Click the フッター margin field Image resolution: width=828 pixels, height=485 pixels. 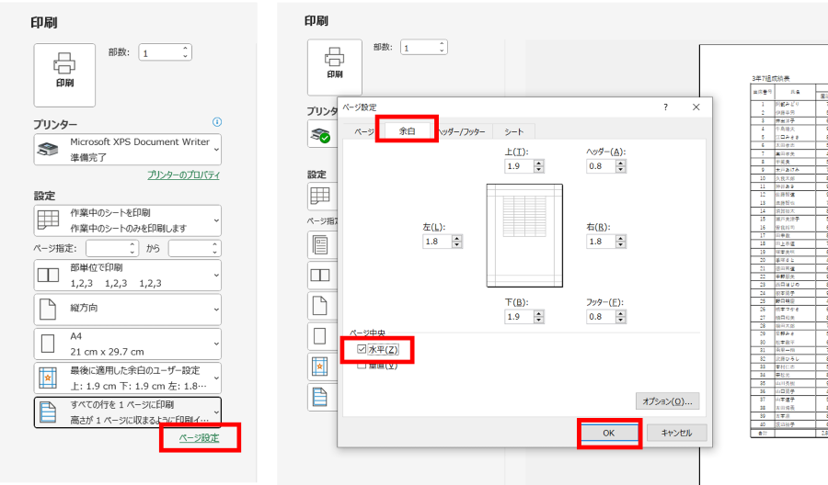[602, 317]
